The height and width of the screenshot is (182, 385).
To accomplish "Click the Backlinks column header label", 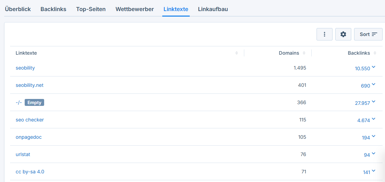I will tap(359, 53).
